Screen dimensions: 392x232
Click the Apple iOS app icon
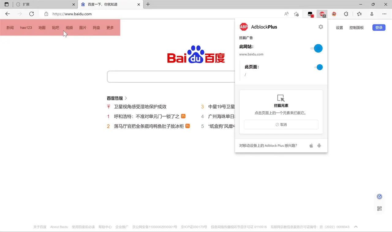(311, 146)
